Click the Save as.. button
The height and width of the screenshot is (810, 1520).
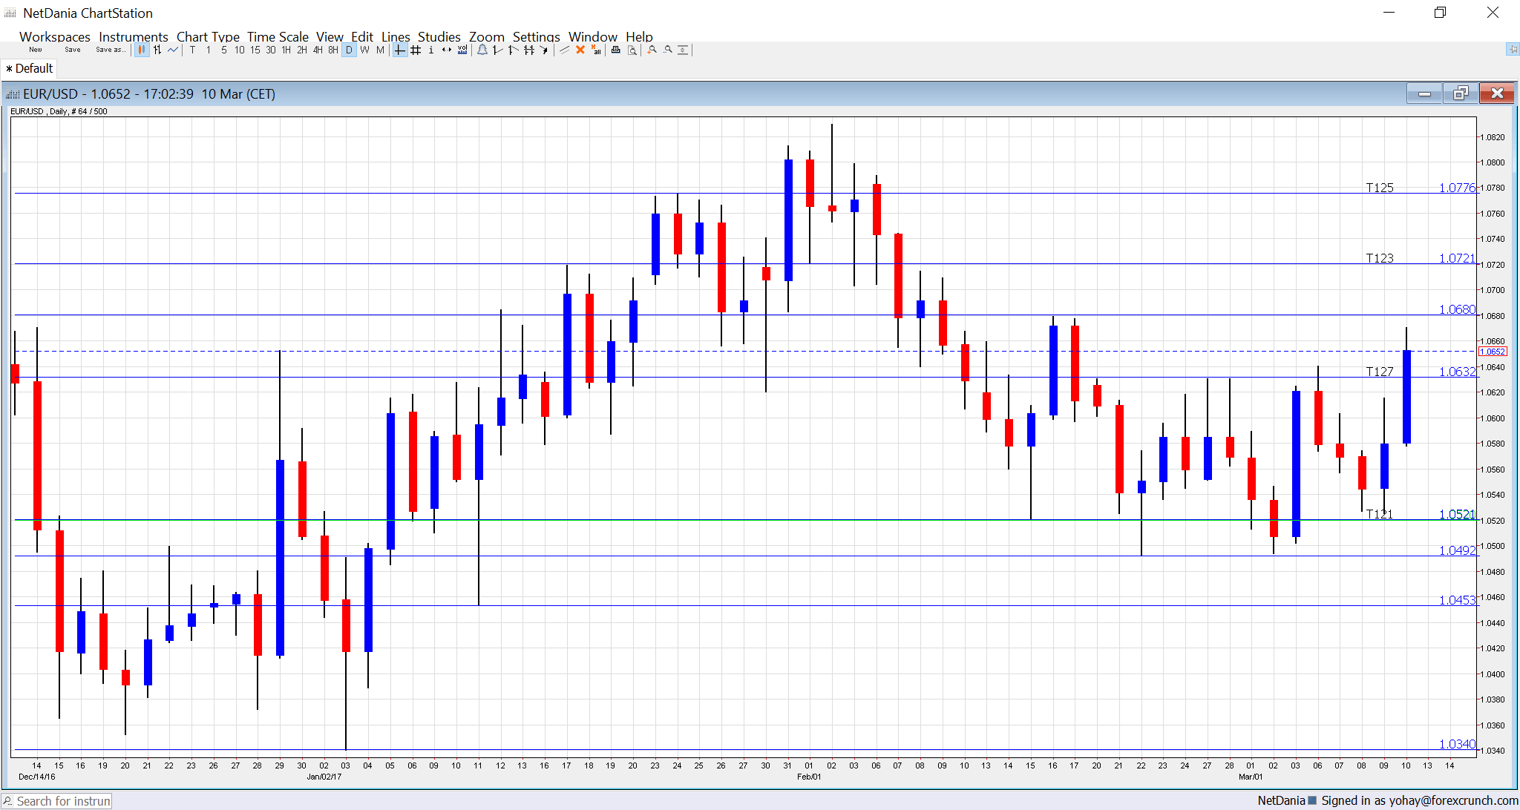pos(110,50)
